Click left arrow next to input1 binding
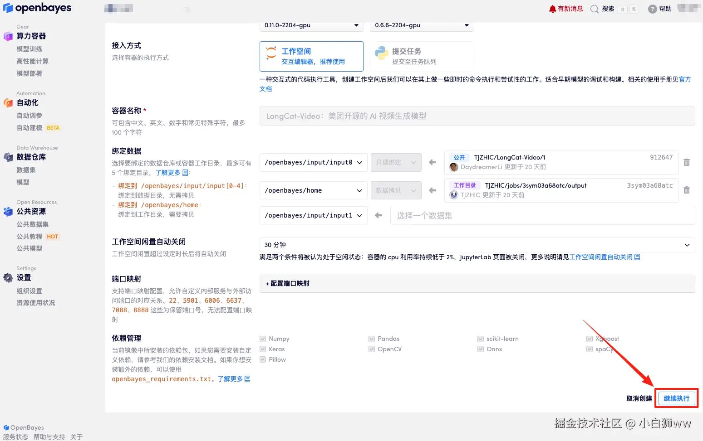 (x=378, y=215)
